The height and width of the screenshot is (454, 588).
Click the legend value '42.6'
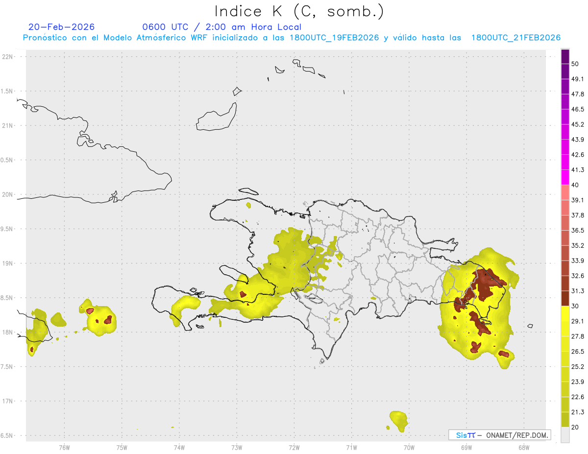[x=578, y=155]
